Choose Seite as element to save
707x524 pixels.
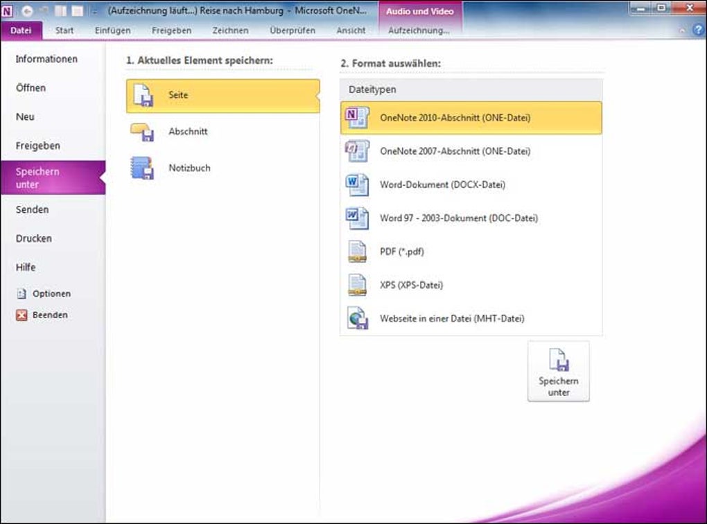click(223, 96)
